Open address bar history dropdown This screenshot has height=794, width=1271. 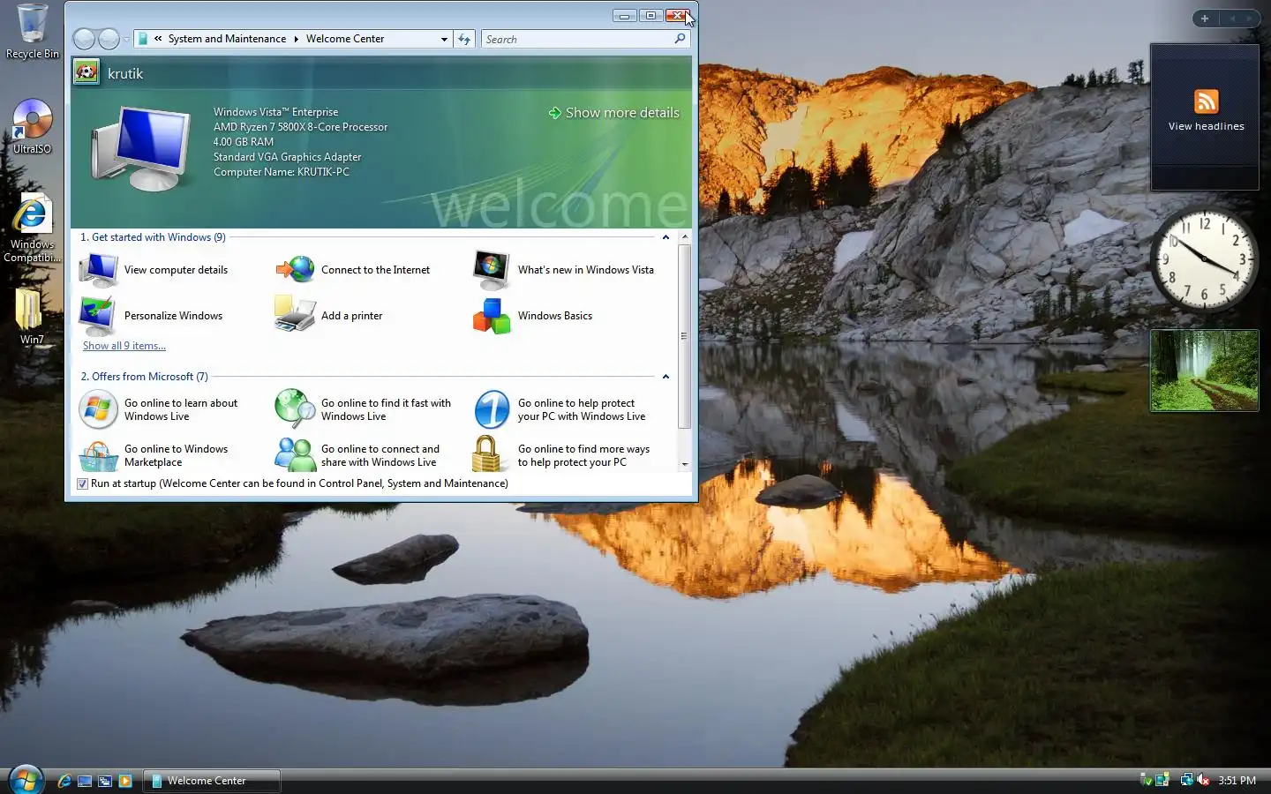point(444,39)
